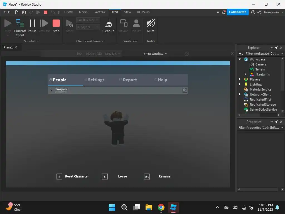Image resolution: width=285 pixels, height=214 pixels.
Task: Close the Place1 document tab
Action: 16,47
